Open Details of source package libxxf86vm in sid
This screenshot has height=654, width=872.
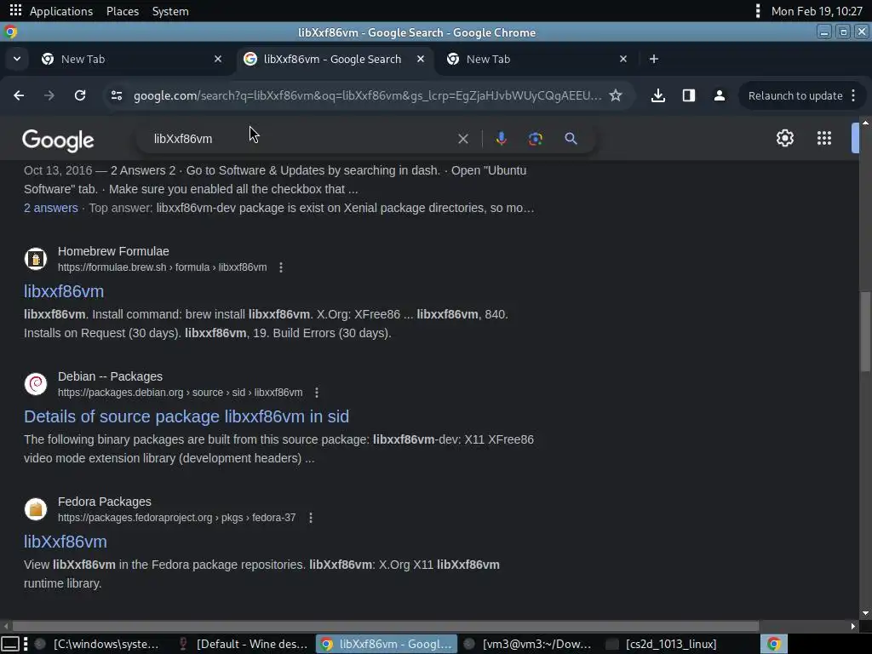tap(186, 416)
